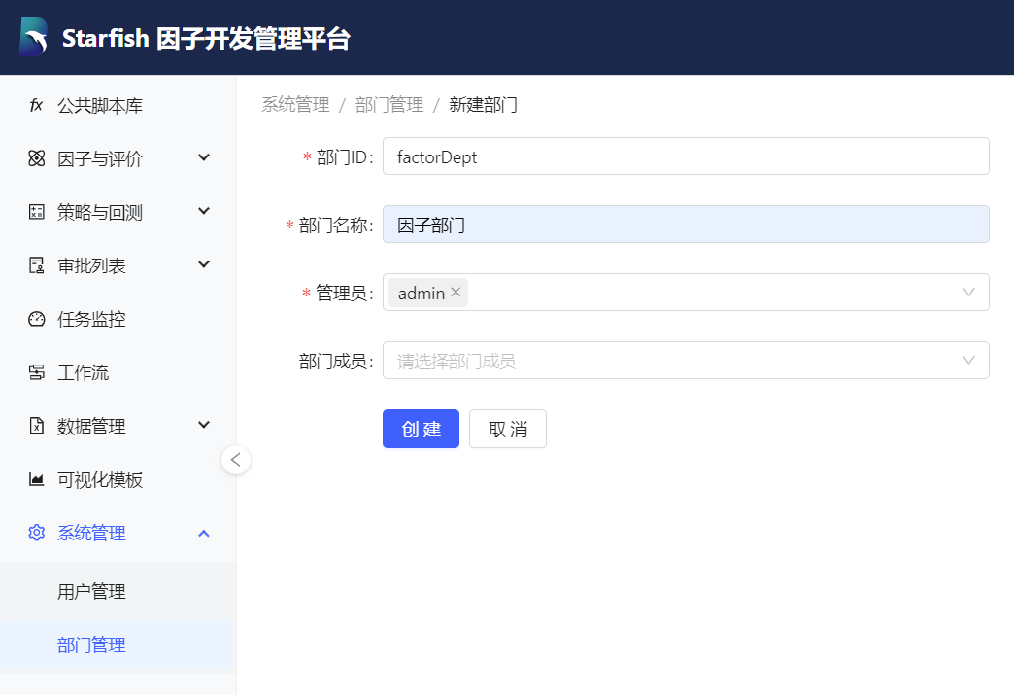1014x695 pixels.
Task: Click the factor and evaluation atom icon
Action: (37, 158)
